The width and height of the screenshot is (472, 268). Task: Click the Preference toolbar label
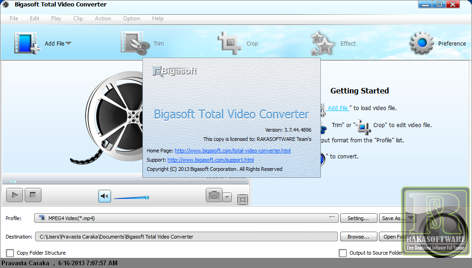[x=452, y=44]
